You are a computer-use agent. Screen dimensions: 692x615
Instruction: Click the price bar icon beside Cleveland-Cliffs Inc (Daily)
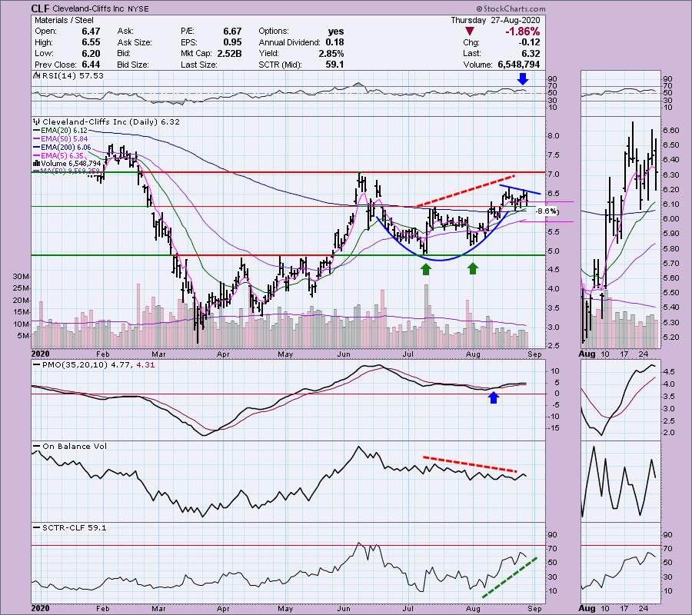click(x=37, y=121)
